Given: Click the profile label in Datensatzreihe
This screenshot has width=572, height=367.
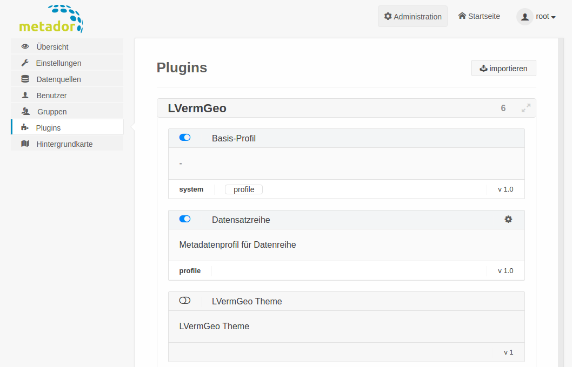Looking at the screenshot, I should pyautogui.click(x=190, y=271).
